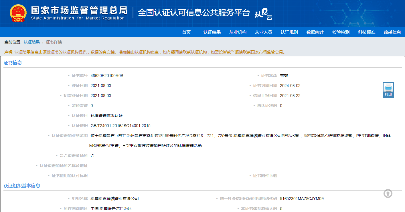Click the 全国认证认可信息公共服务平台 heading

[194, 13]
